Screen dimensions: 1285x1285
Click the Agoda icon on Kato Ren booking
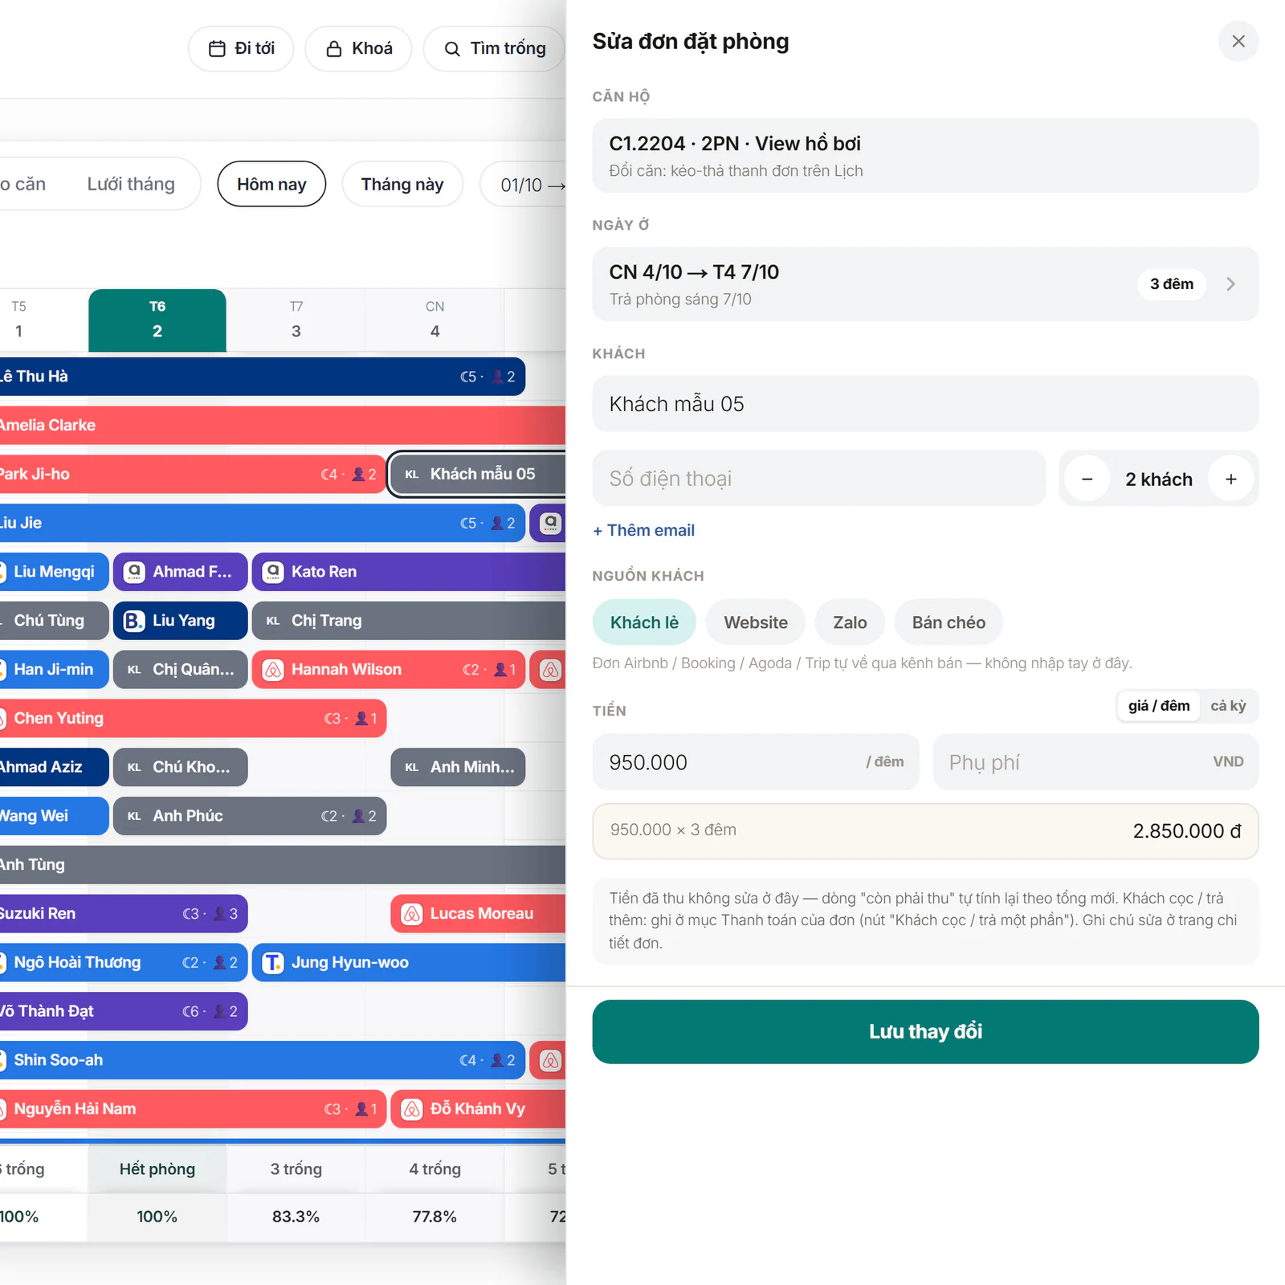[x=273, y=572]
